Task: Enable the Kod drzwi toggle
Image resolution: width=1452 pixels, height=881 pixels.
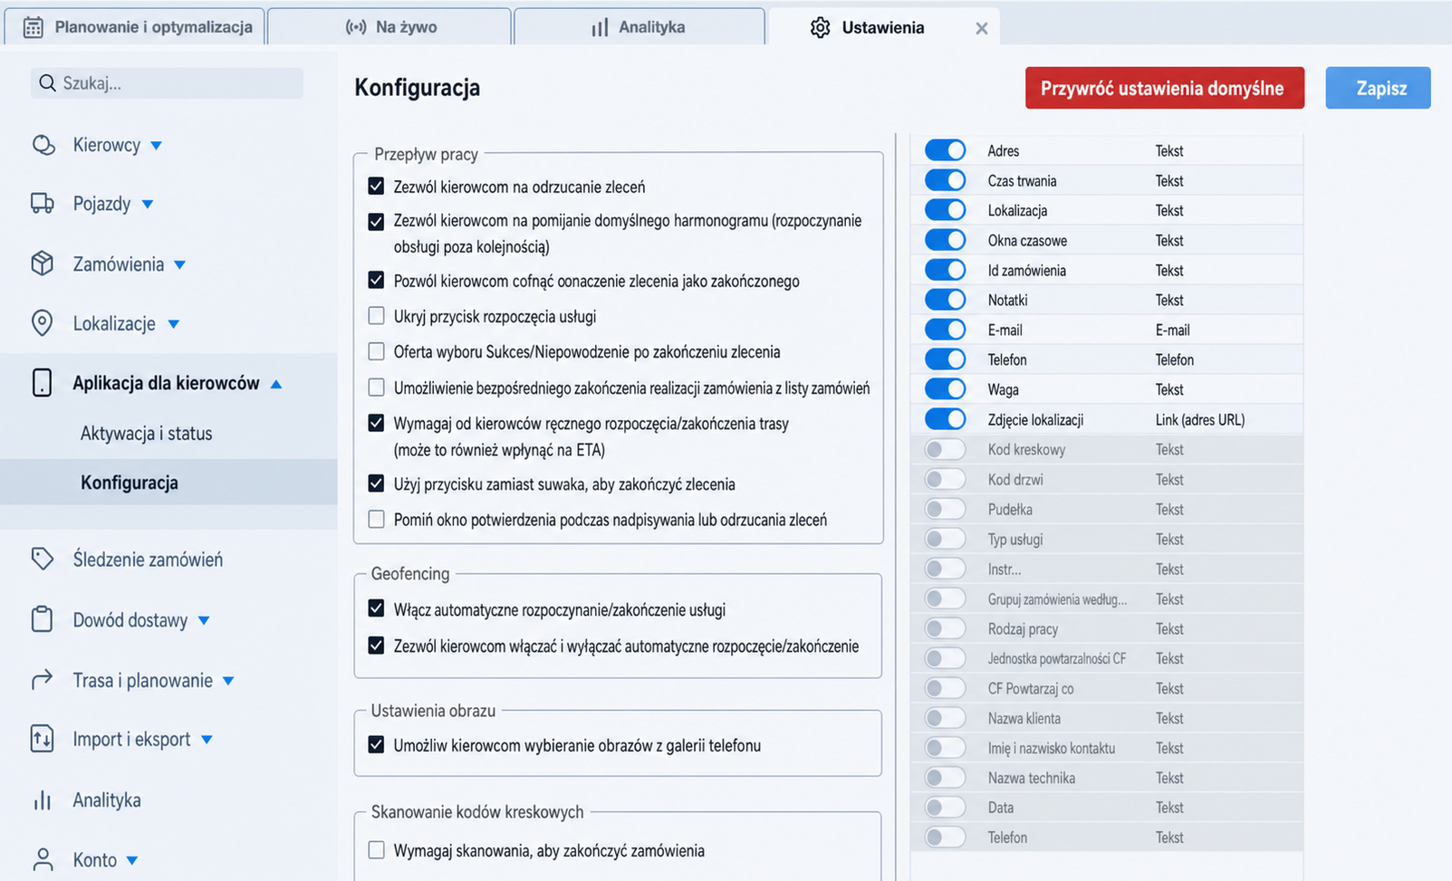Action: 945,479
